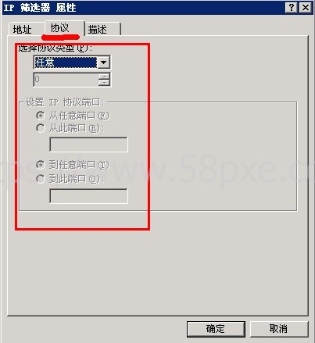The width and height of the screenshot is (315, 343).
Task: Click the help question mark button
Action: coord(292,7)
